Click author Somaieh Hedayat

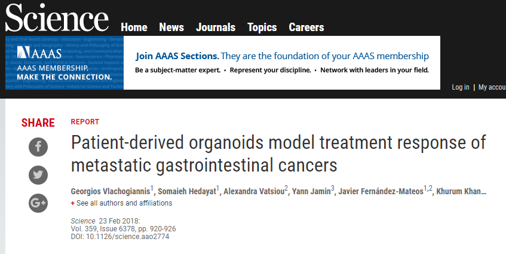[188, 191]
